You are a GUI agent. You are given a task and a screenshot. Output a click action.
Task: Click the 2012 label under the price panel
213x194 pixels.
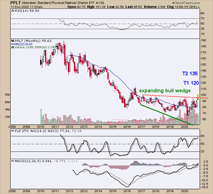click(69, 127)
